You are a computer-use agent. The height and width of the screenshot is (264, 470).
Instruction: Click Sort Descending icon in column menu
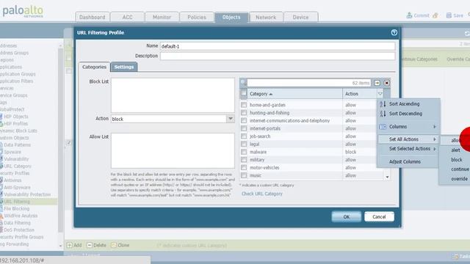point(383,114)
